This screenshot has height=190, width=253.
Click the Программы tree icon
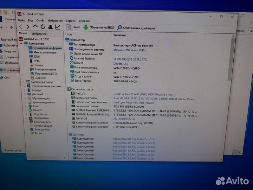31,118
